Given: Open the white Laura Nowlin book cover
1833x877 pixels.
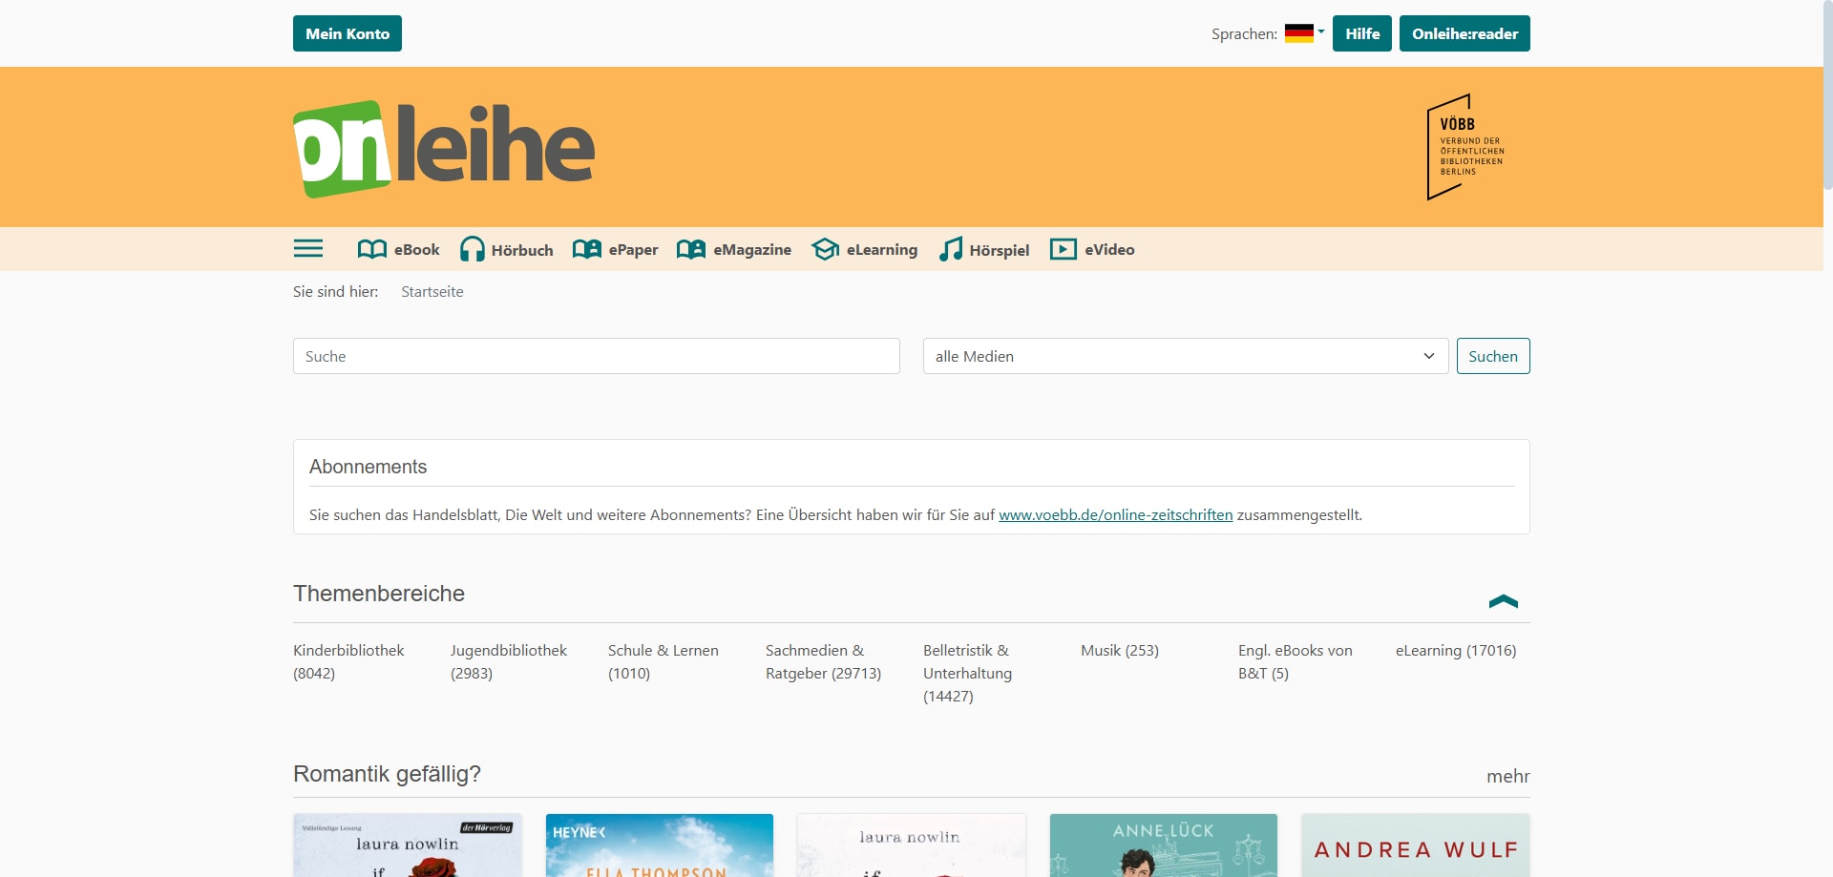Looking at the screenshot, I should click(x=912, y=846).
